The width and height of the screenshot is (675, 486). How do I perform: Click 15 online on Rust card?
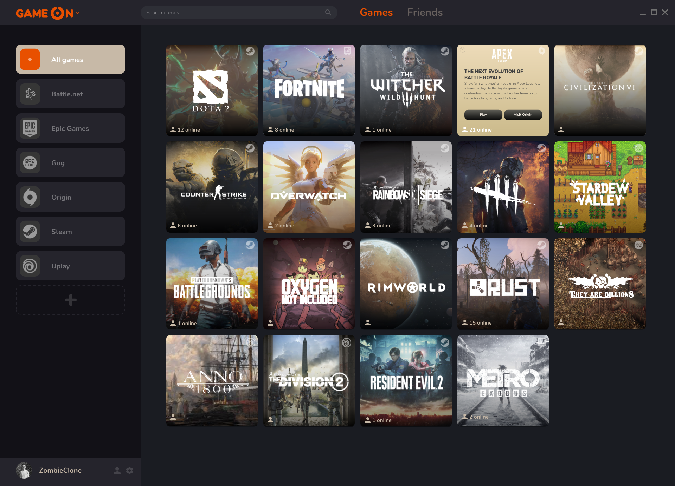coord(477,323)
